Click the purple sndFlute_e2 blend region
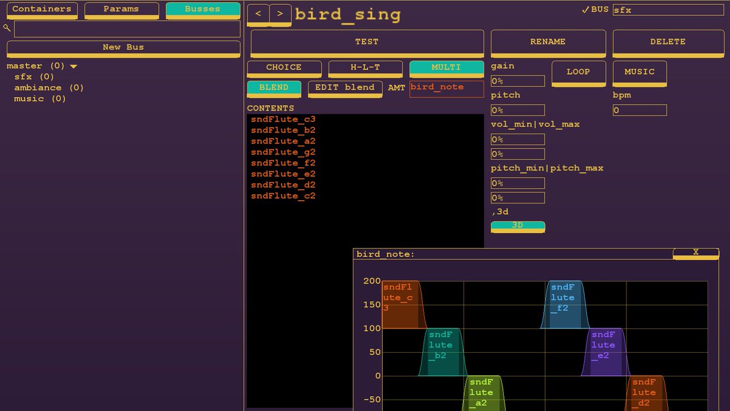Screen dimensions: 730x411 [x=605, y=352]
